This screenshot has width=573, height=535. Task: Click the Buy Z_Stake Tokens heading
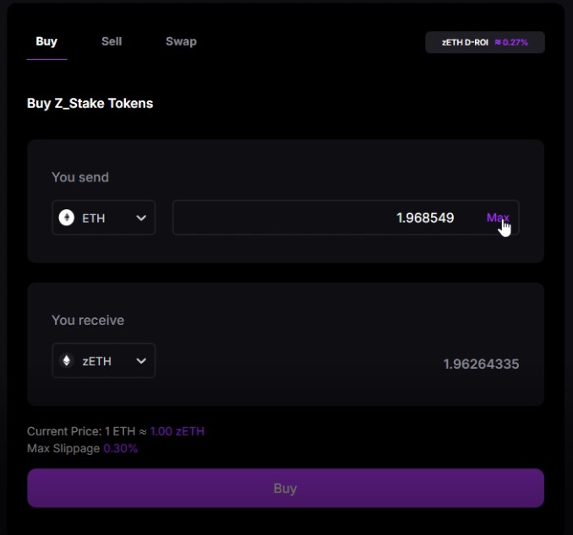pos(90,103)
